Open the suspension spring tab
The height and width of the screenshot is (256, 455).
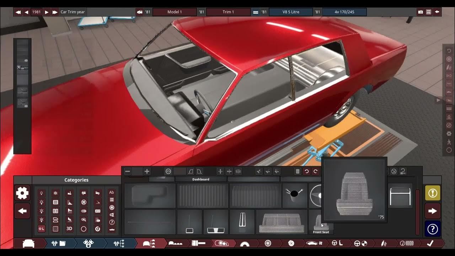pyautogui.click(x=384, y=243)
